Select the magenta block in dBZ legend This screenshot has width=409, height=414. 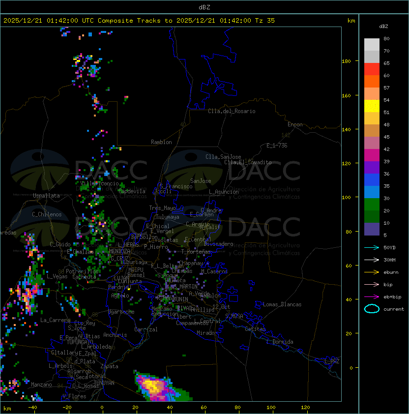pos(372,155)
